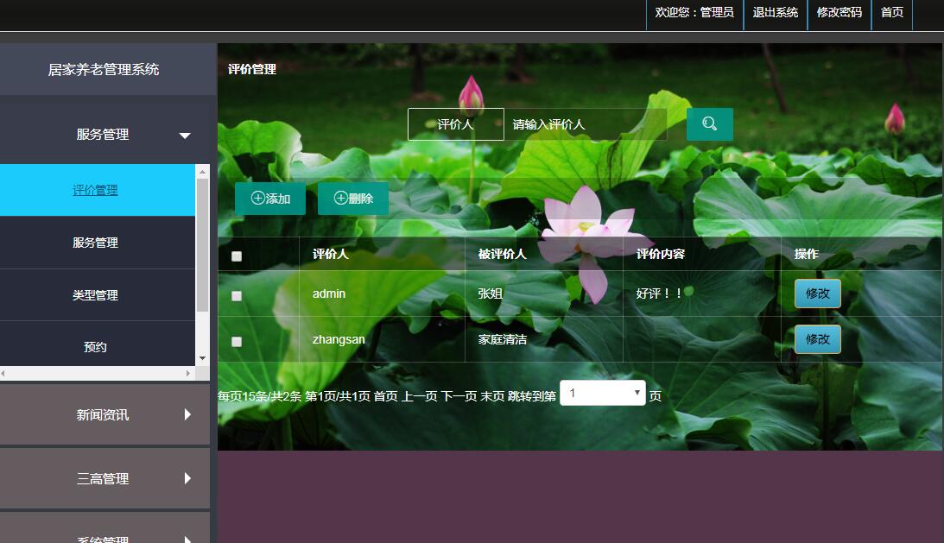Click the plus icon on 添加 button

(x=257, y=198)
